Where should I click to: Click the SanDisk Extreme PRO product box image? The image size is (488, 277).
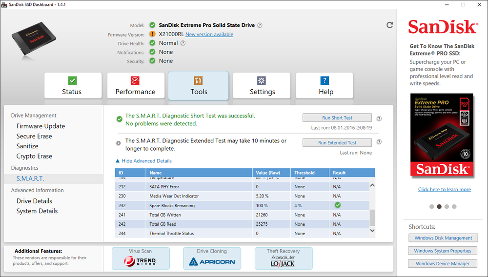442,135
